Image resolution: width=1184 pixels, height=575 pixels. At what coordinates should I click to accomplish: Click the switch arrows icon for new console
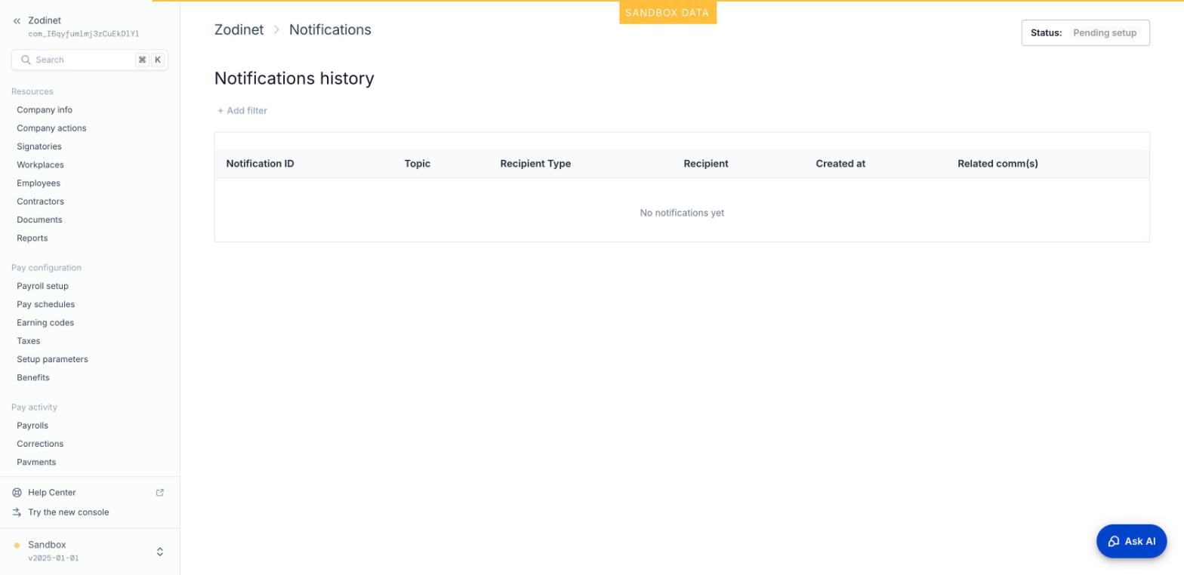tap(17, 512)
